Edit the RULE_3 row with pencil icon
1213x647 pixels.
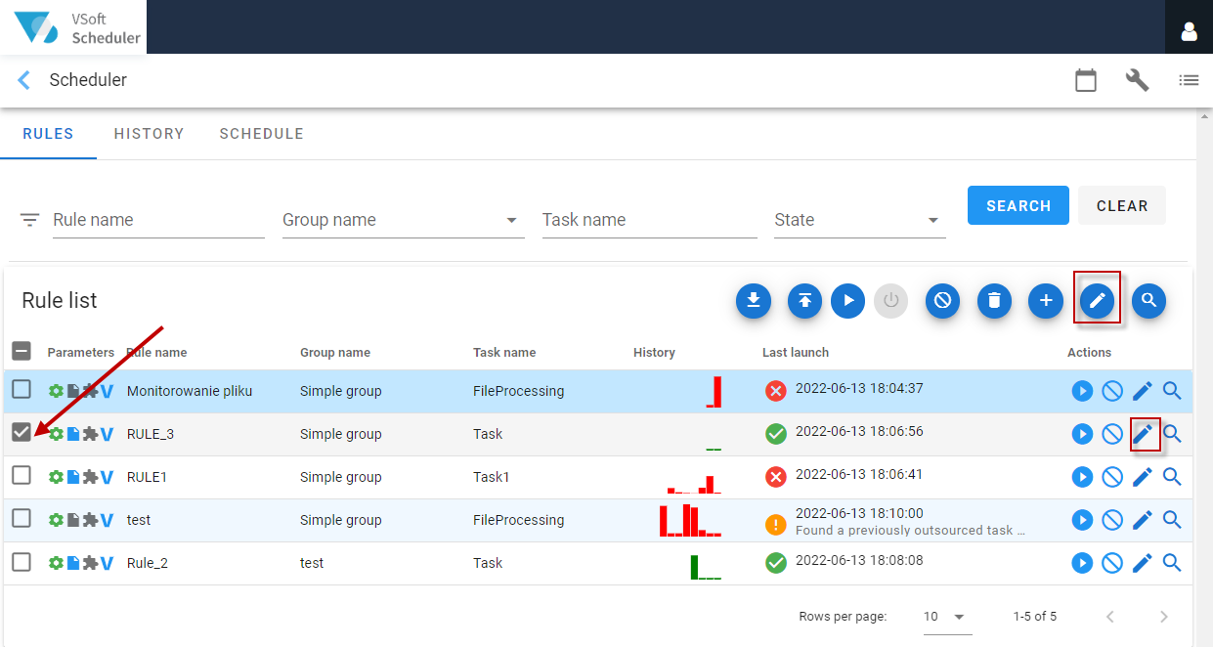(x=1143, y=434)
